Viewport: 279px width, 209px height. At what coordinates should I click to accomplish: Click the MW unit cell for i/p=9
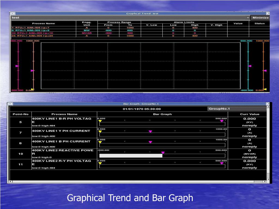point(87,30)
